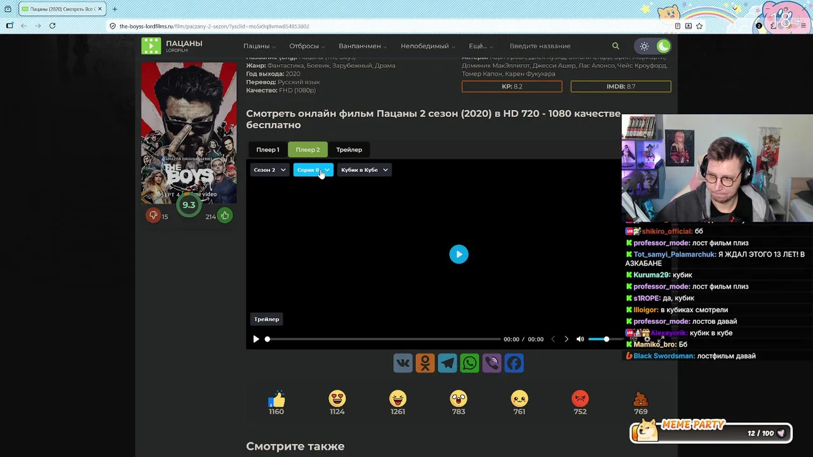
Task: Close the Пацаны (2020) browser tab
Action: pyautogui.click(x=100, y=9)
